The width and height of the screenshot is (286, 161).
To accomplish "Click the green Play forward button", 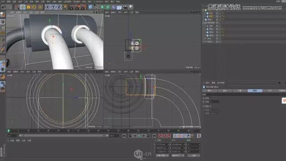I will tap(139, 136).
